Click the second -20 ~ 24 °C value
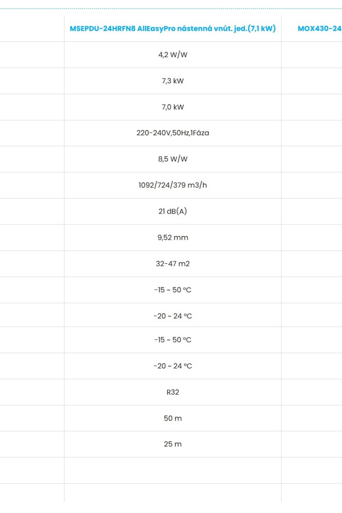The image size is (342, 513). [173, 366]
